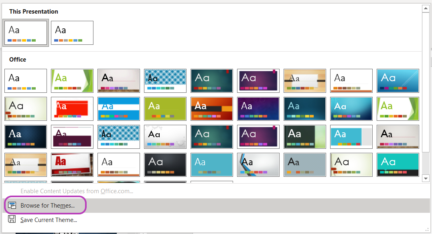Apply the teal theme with gray right panel

[x=351, y=137]
